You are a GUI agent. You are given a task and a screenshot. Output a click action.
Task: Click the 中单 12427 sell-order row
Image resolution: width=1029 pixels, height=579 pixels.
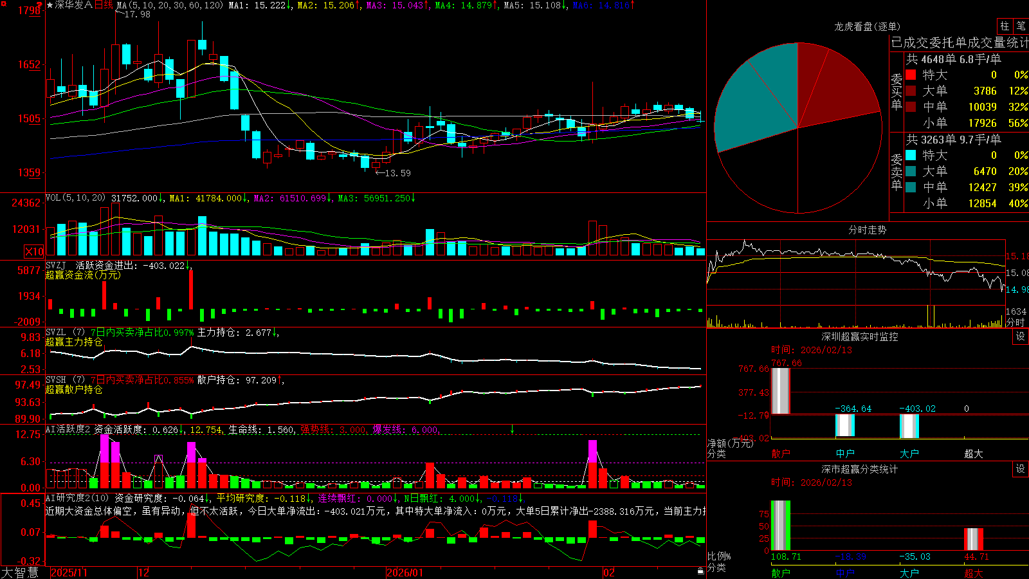[967, 187]
